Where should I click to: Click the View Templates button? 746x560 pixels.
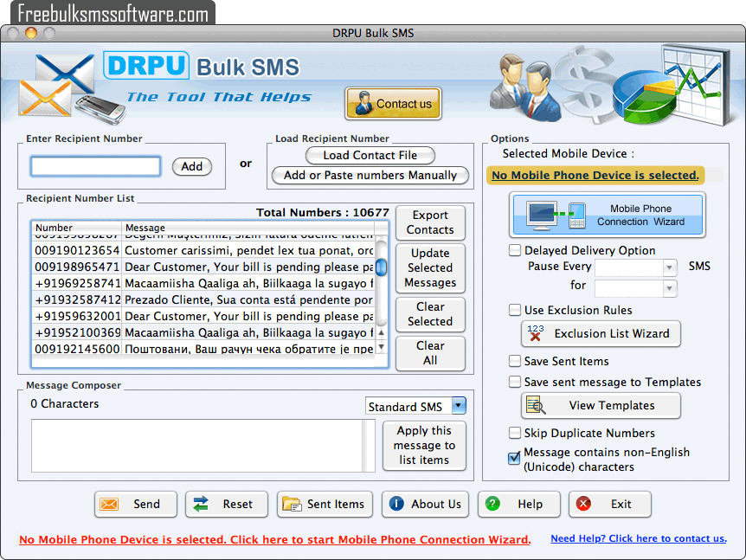[601, 405]
